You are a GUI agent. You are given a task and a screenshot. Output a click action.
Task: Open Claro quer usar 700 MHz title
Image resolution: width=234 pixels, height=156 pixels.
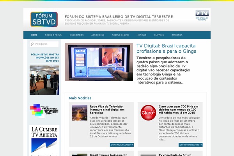pos(178,110)
